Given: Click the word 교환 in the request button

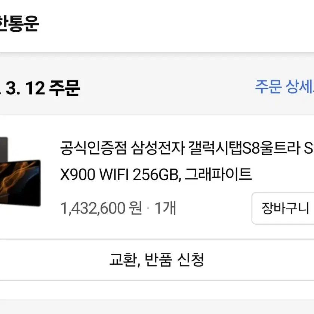Looking at the screenshot, I should point(123,260).
